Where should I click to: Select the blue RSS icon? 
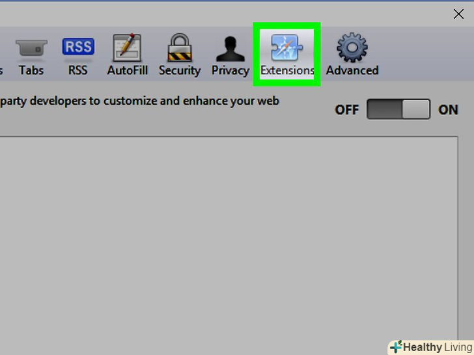[78, 47]
